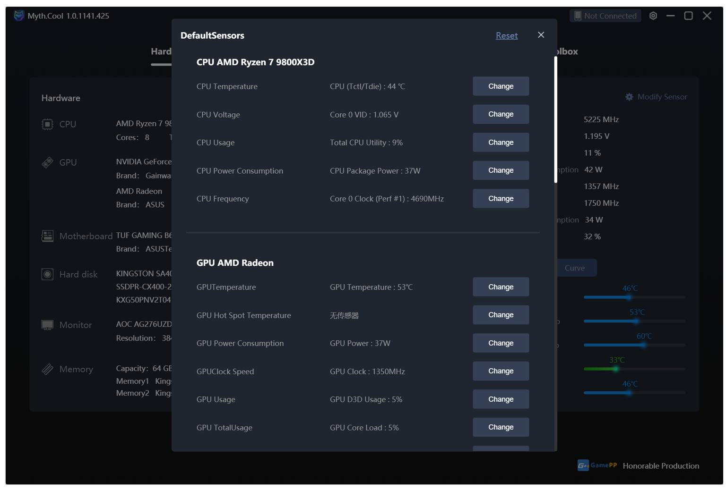Click the 'Myth.Cool 1.0.1141.425' title text
Image resolution: width=726 pixels, height=490 pixels.
(x=68, y=16)
